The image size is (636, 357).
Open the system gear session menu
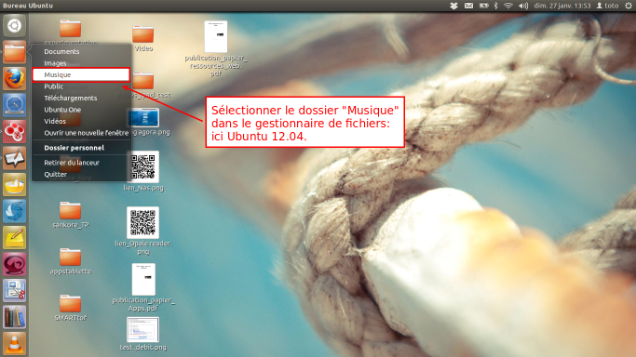coord(629,6)
